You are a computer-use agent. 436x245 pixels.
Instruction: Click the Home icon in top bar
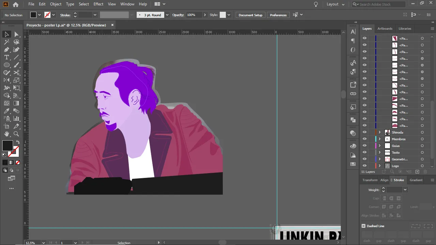pyautogui.click(x=15, y=4)
